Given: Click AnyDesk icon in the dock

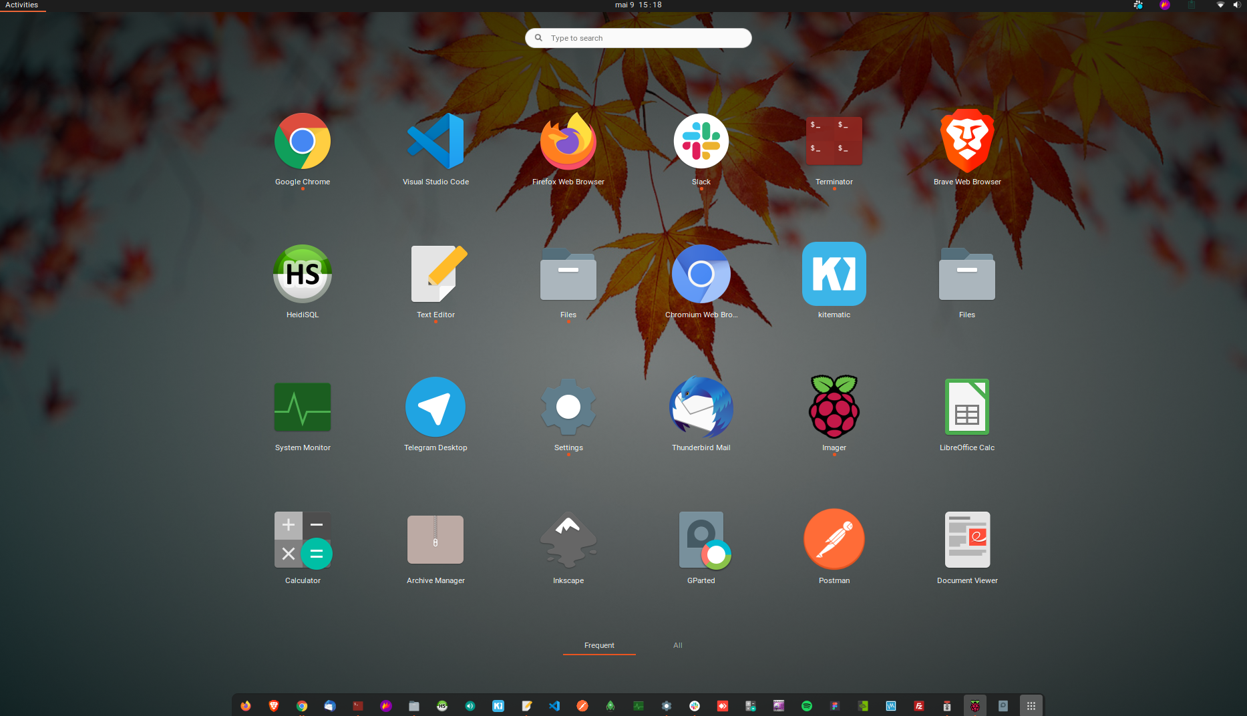Looking at the screenshot, I should pos(723,706).
